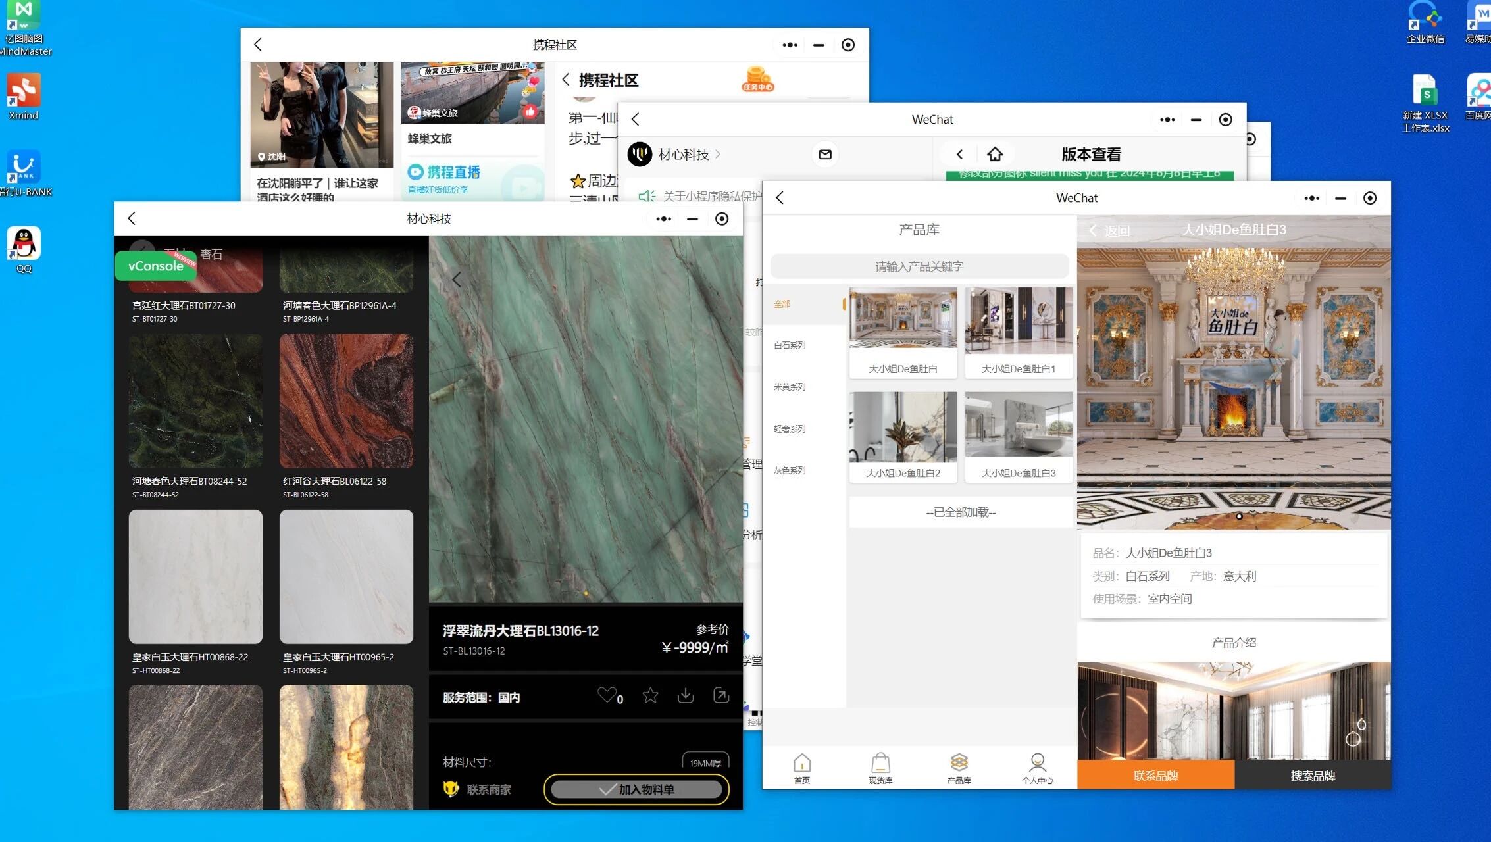Click the home icon beside 版本查看

[995, 155]
